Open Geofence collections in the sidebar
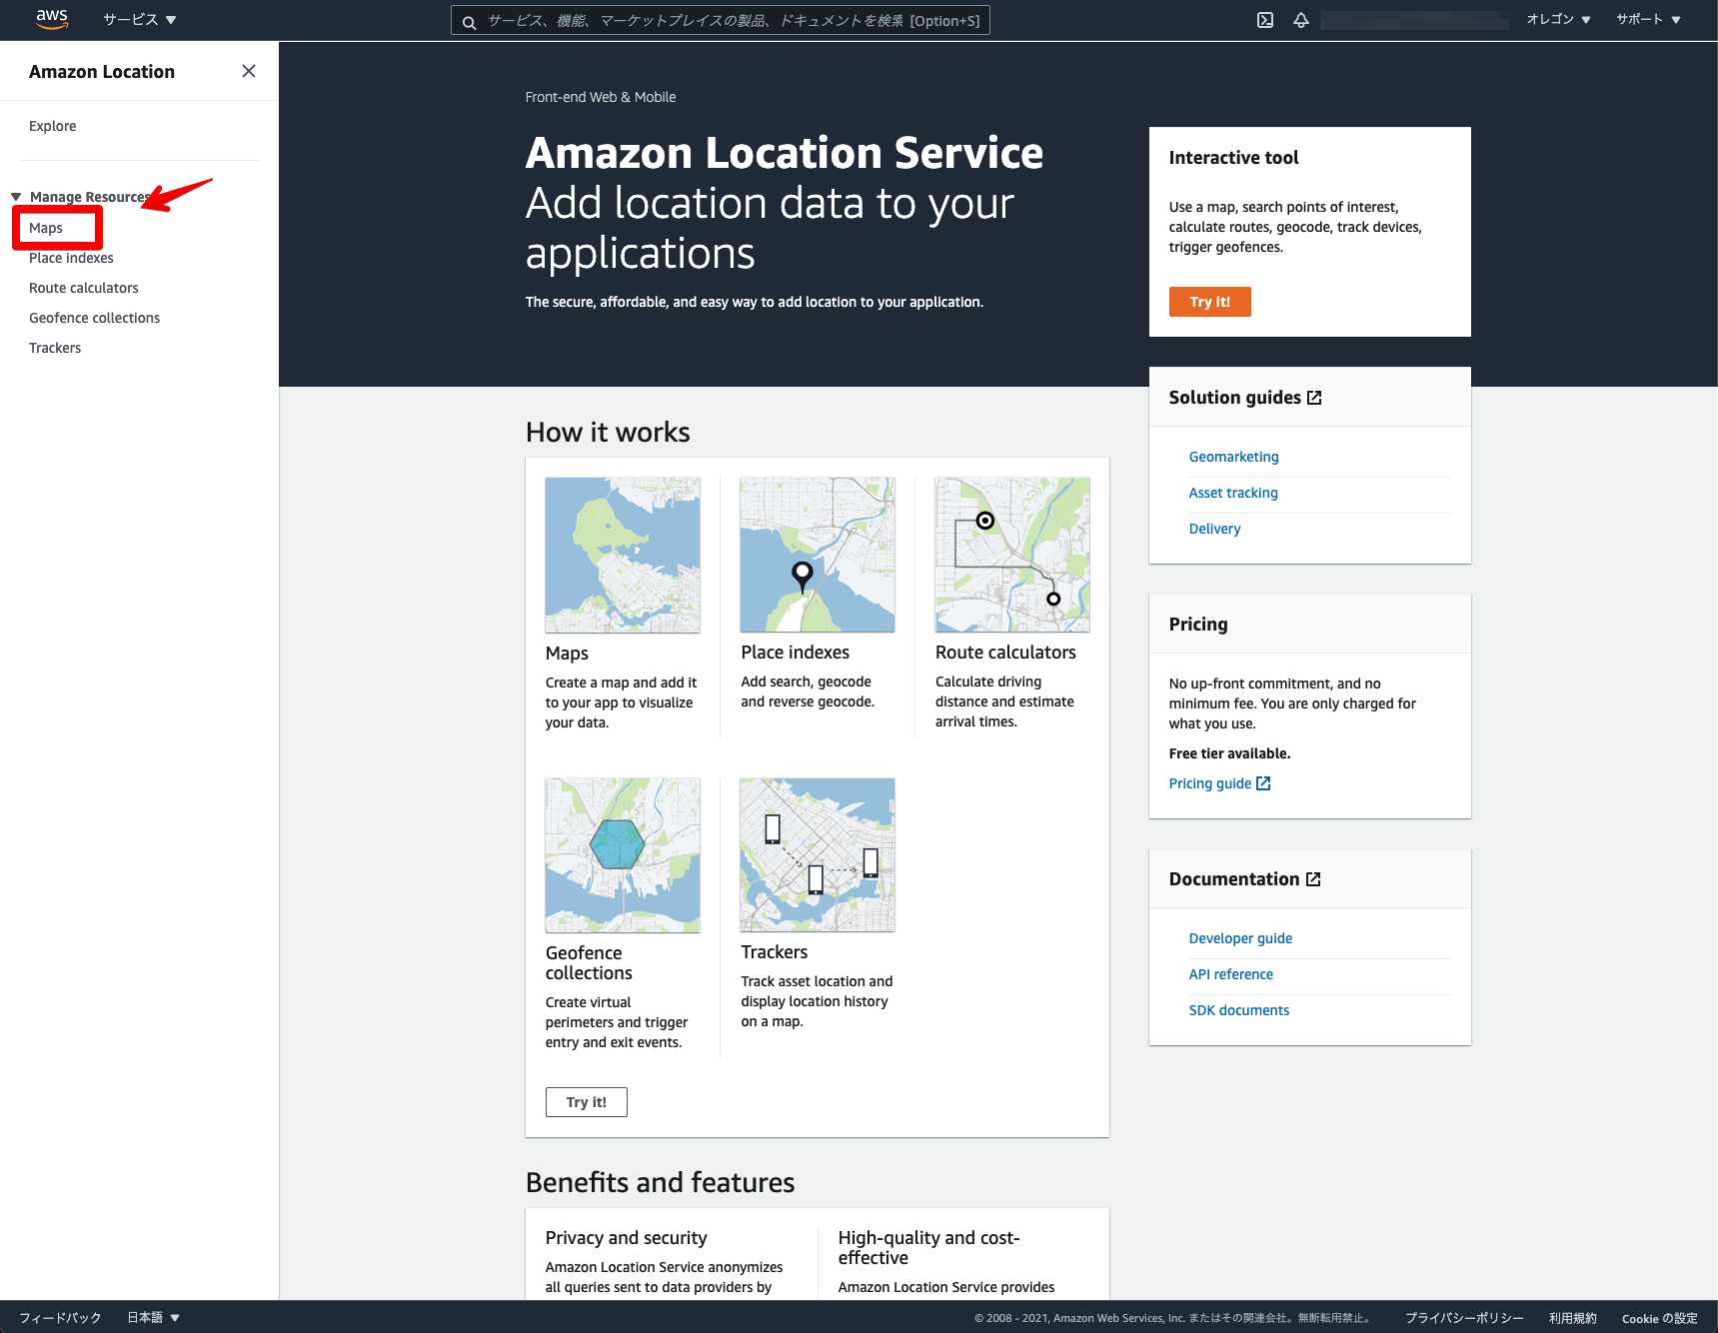The height and width of the screenshot is (1333, 1718). 95,318
